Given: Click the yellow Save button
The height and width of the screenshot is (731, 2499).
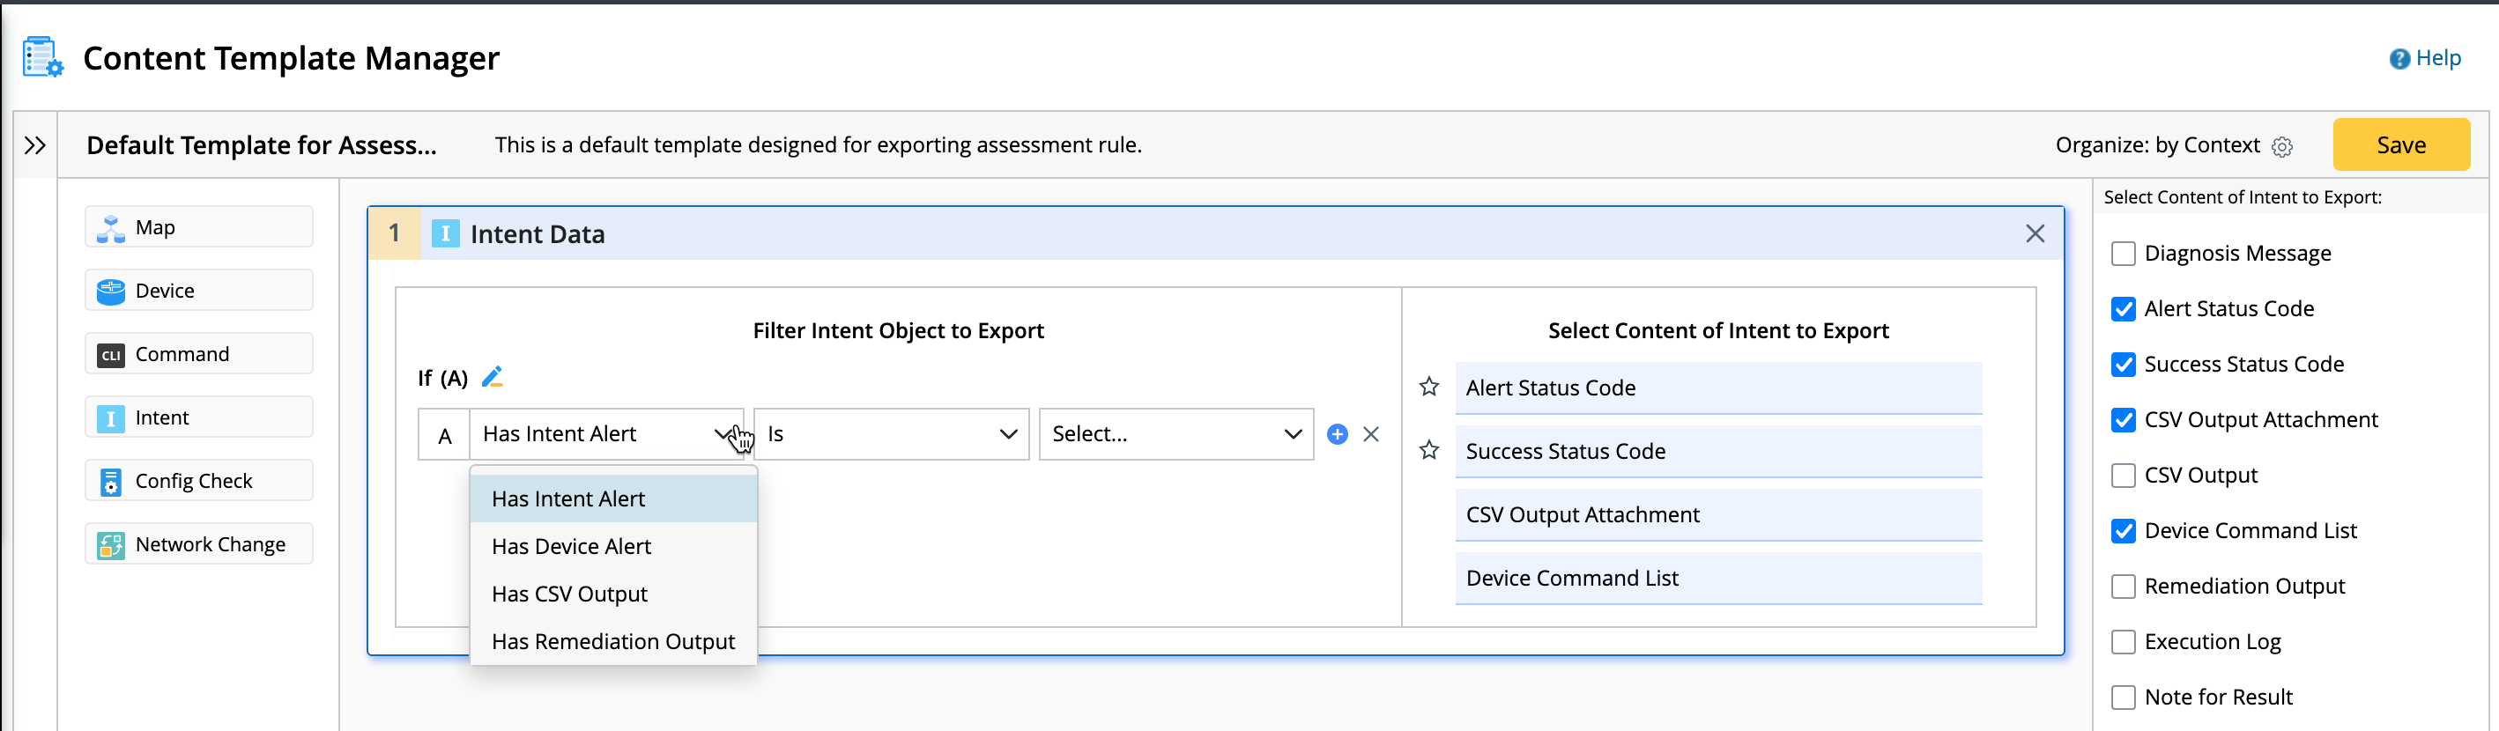Looking at the screenshot, I should pos(2400,145).
